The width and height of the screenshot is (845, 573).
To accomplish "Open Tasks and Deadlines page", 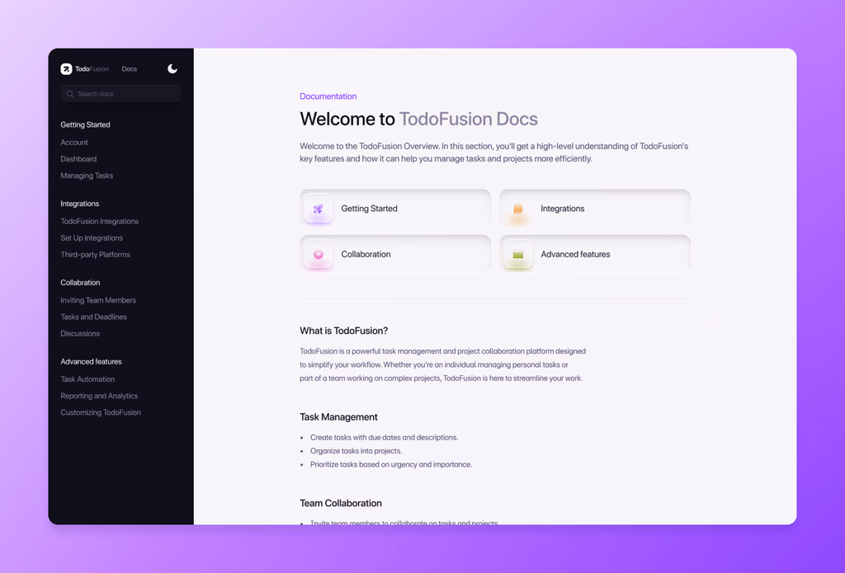I will [93, 317].
